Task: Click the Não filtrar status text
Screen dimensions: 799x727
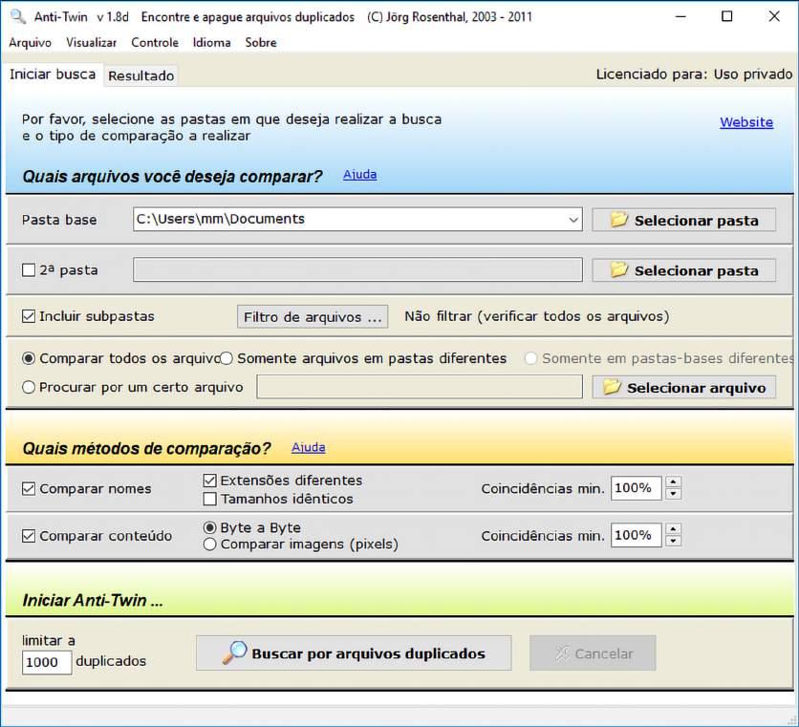Action: (x=536, y=317)
